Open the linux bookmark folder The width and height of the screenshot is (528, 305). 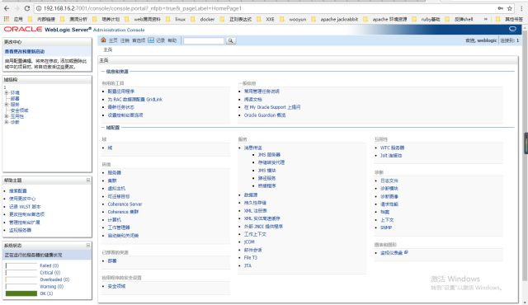176,19
